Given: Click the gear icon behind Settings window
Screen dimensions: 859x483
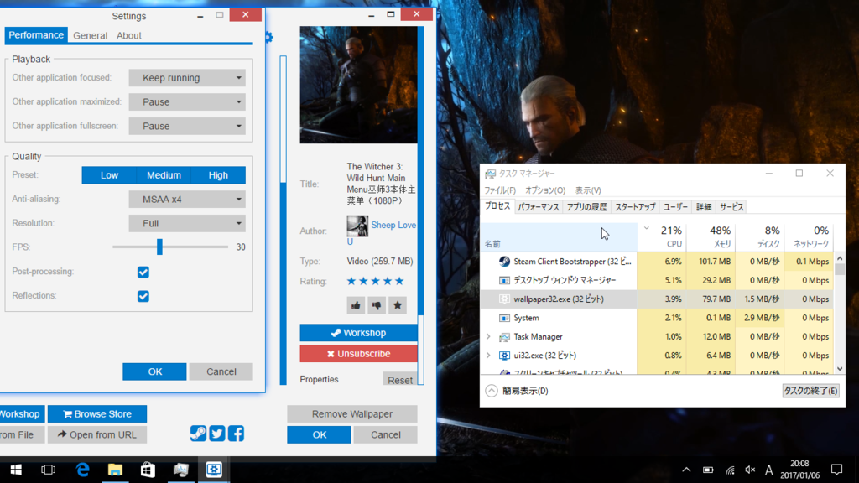Looking at the screenshot, I should click(269, 37).
